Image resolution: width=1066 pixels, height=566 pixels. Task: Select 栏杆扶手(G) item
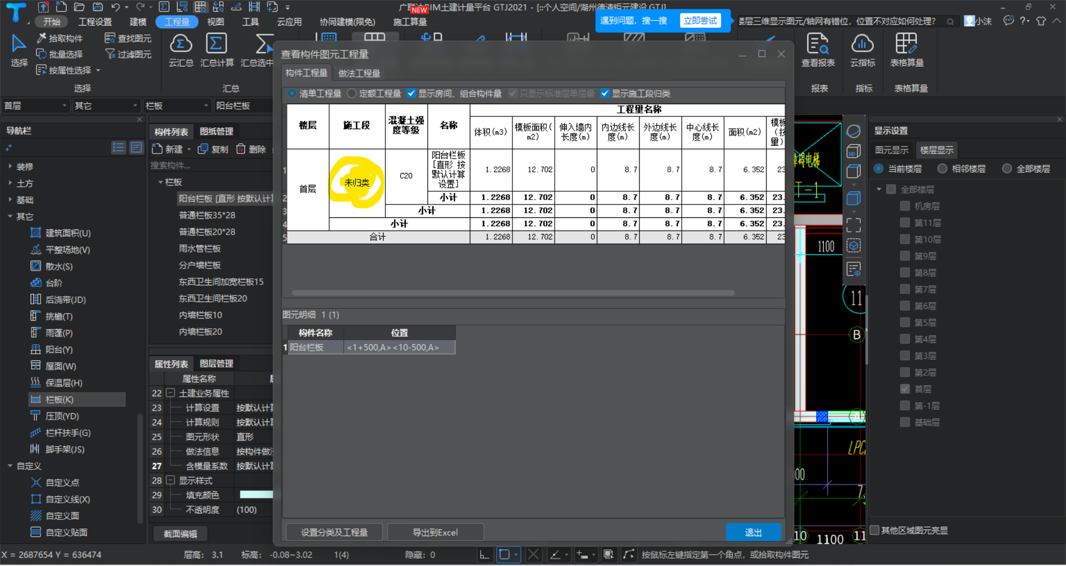(60, 432)
